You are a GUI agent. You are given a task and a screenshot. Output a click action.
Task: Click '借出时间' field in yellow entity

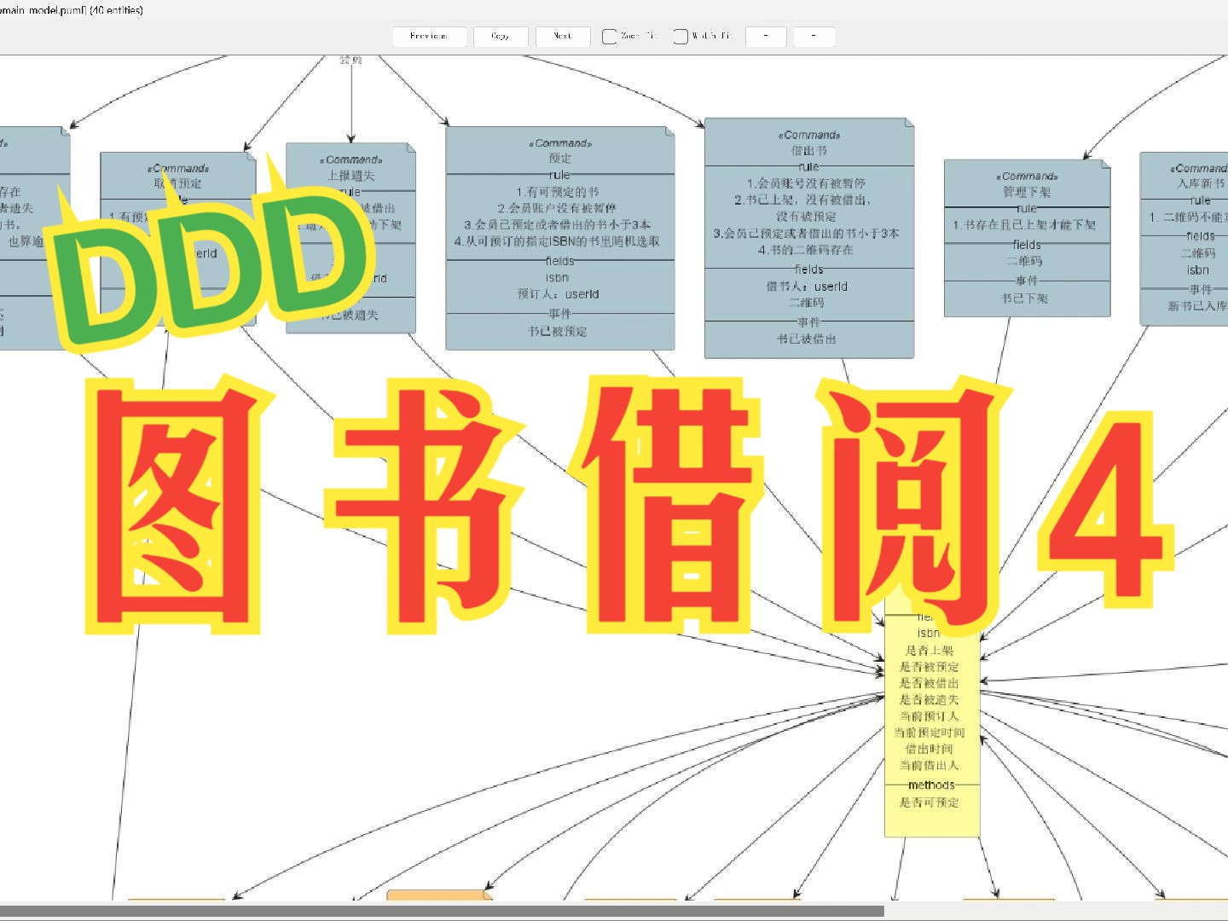pos(930,749)
